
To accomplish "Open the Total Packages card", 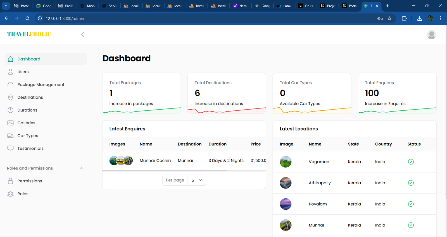I will click(142, 93).
